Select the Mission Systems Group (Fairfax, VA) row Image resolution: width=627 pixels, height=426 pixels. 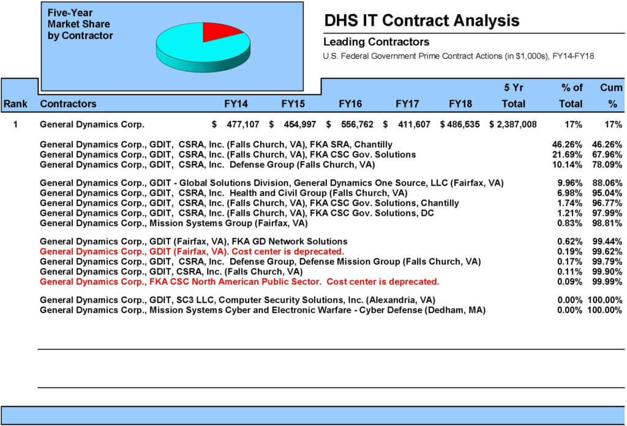(x=173, y=223)
